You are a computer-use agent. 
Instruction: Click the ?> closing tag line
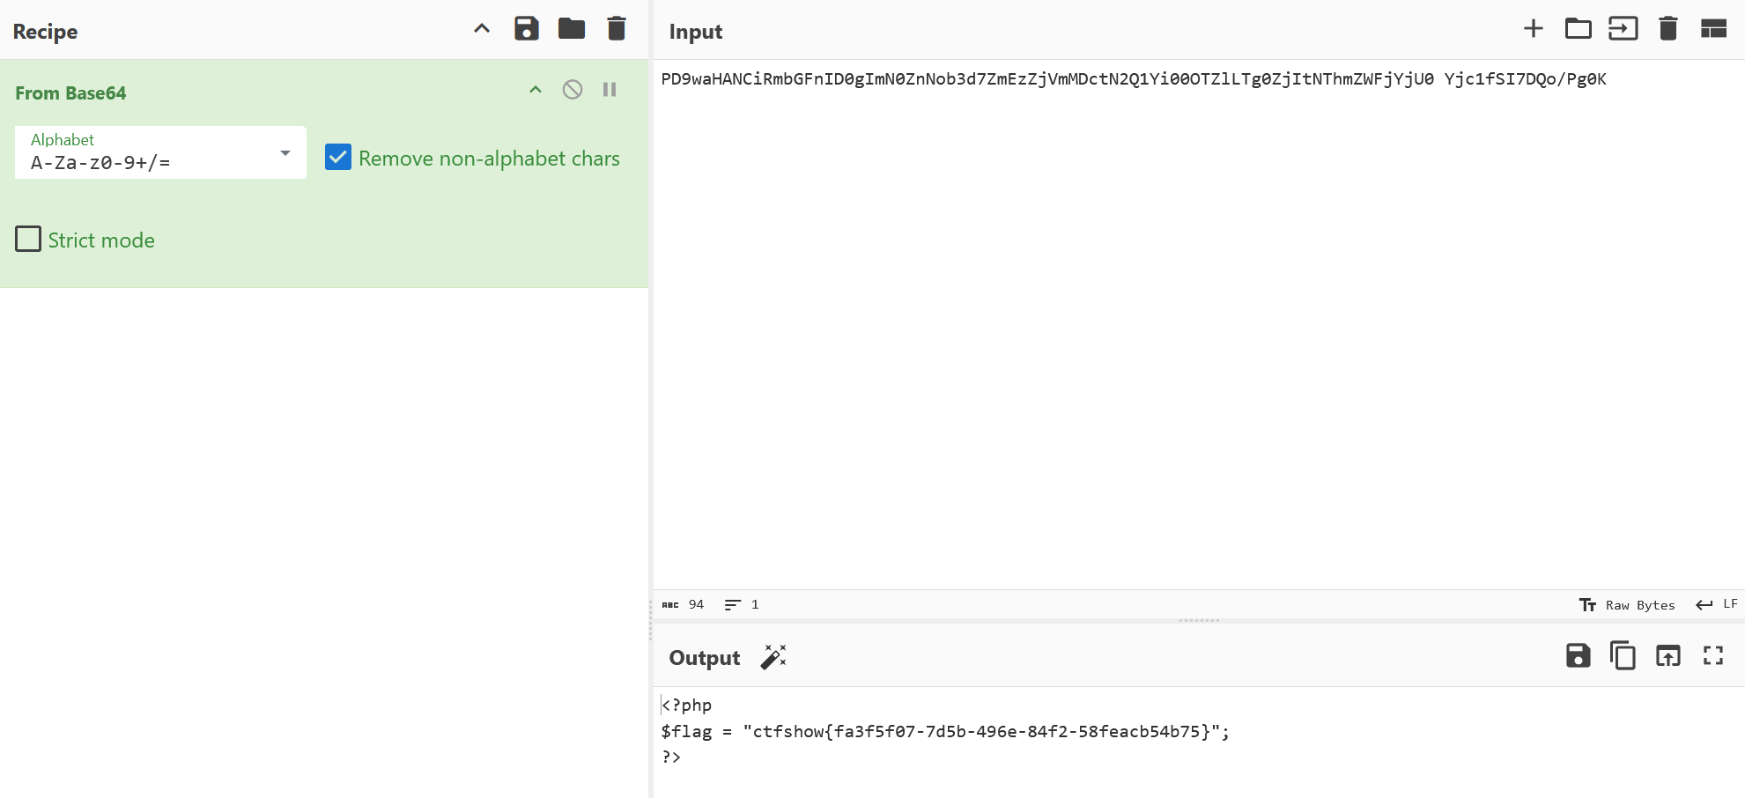671,757
